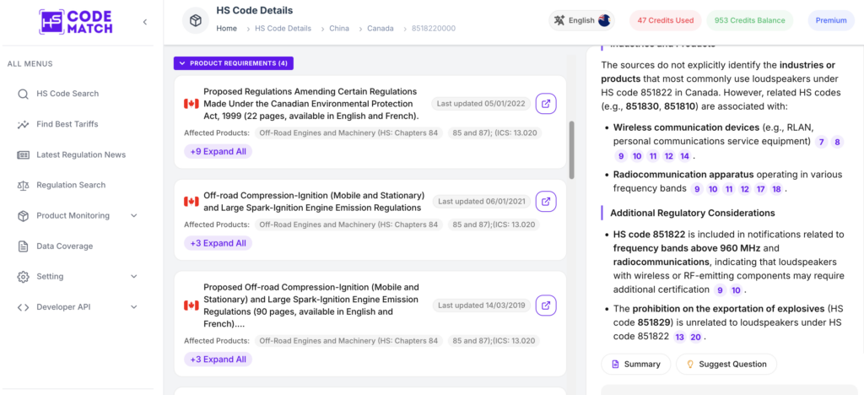Click Last updated 14/03/2019 tag

pyautogui.click(x=482, y=306)
